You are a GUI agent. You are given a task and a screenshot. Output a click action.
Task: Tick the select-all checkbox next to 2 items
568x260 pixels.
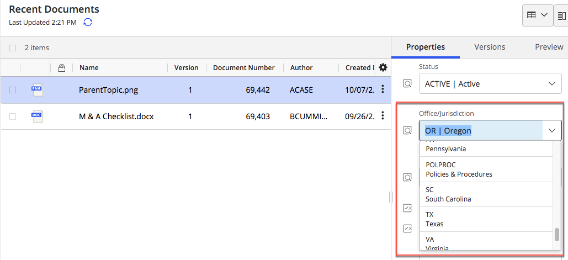(x=13, y=48)
